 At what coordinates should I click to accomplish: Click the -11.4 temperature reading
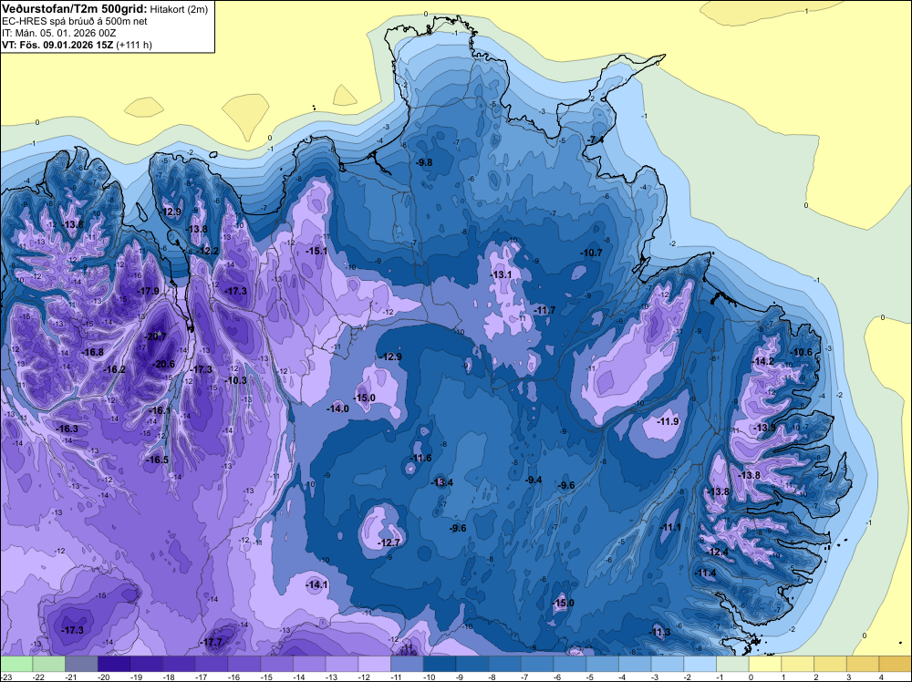[706, 573]
